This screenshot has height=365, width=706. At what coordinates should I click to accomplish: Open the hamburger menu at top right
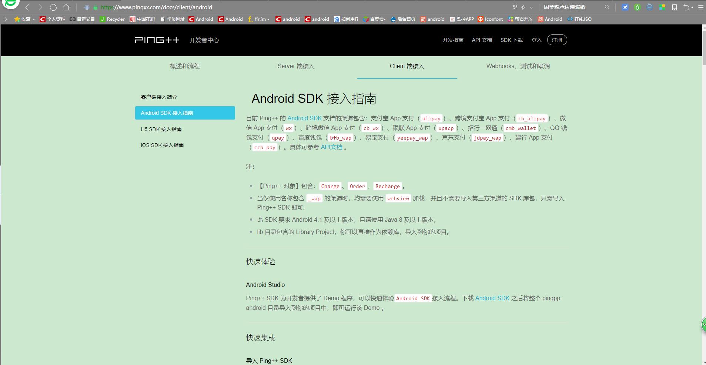700,7
